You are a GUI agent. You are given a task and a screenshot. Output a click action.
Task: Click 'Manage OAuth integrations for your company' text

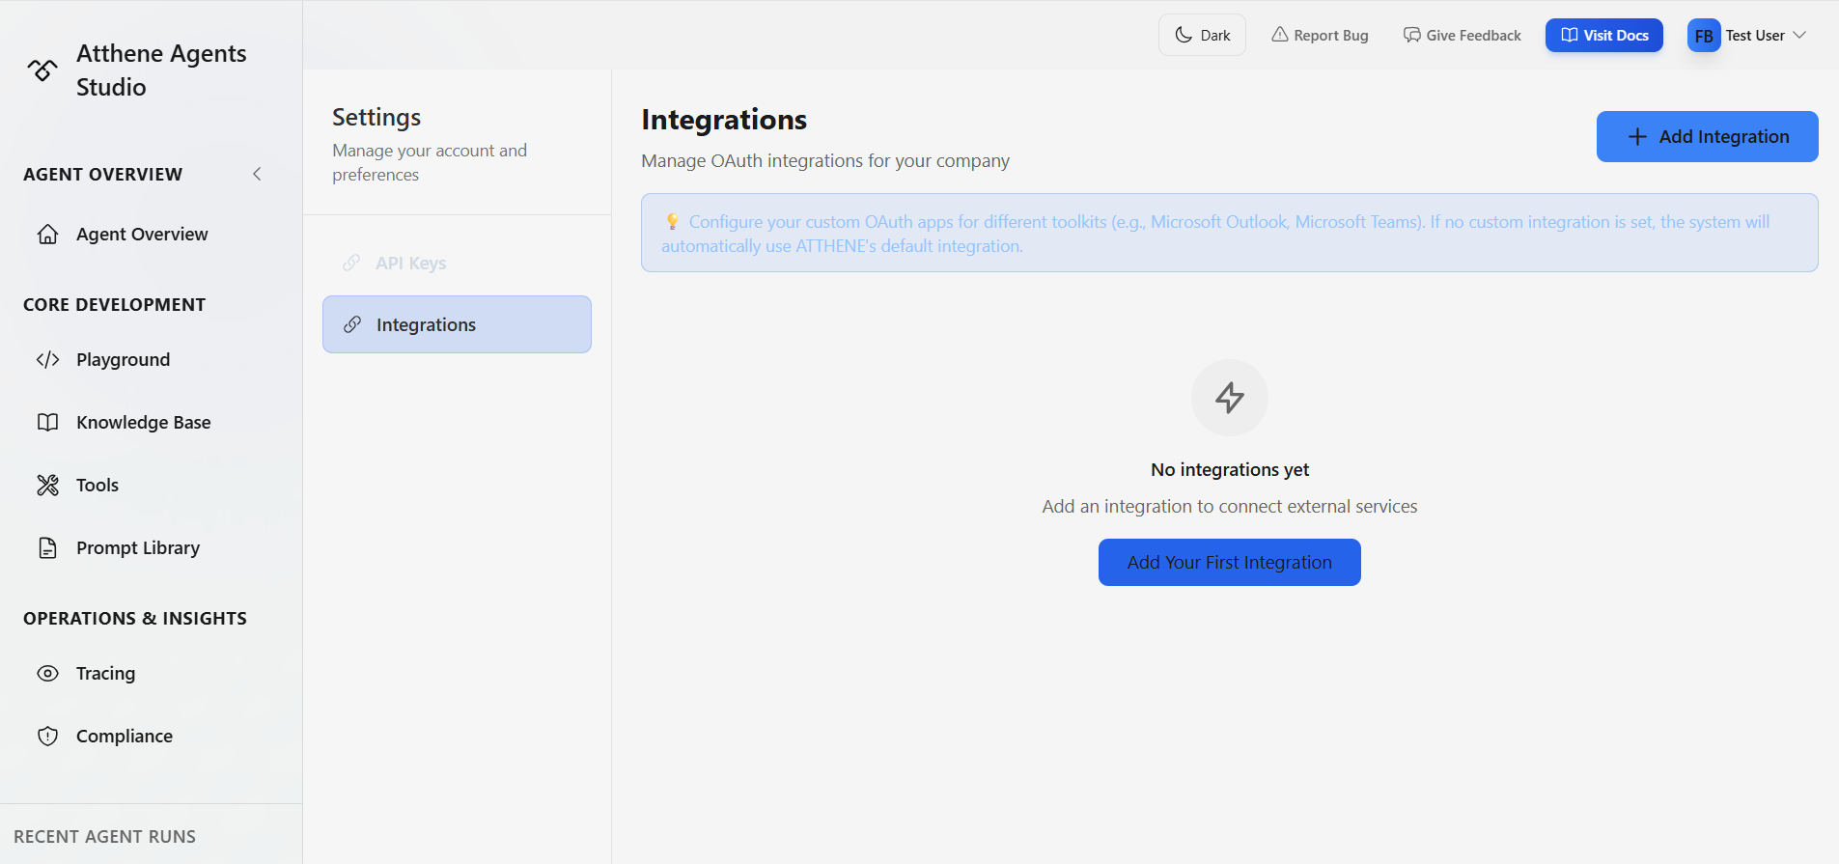coord(825,161)
